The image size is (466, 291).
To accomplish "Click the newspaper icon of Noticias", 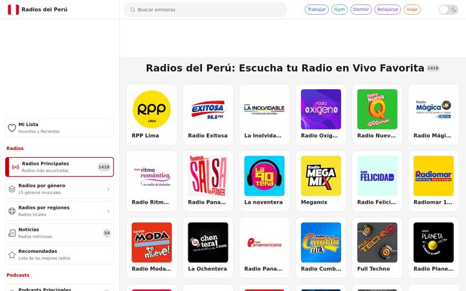I will click(12, 233).
